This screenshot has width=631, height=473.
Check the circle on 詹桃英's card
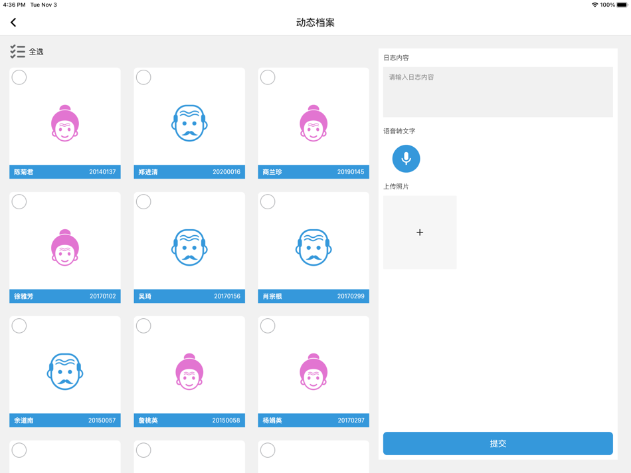tap(143, 326)
